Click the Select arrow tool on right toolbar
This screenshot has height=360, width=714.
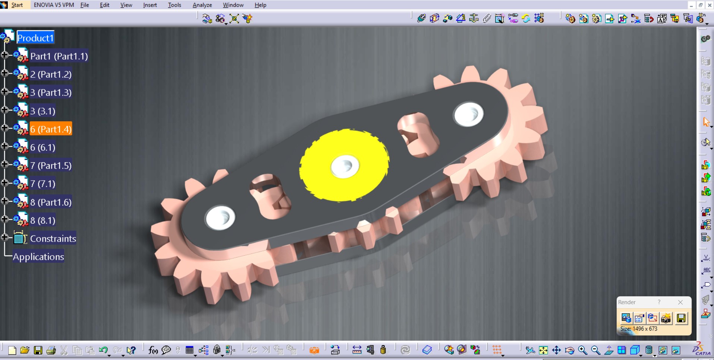[x=706, y=122]
